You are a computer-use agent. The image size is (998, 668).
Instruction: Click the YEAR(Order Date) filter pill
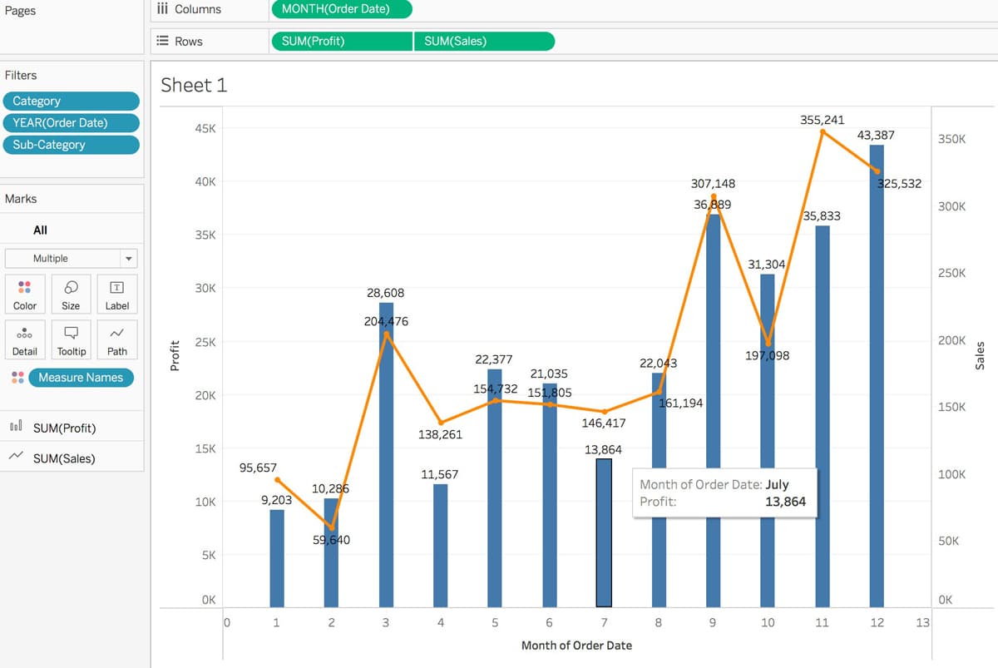pyautogui.click(x=71, y=122)
